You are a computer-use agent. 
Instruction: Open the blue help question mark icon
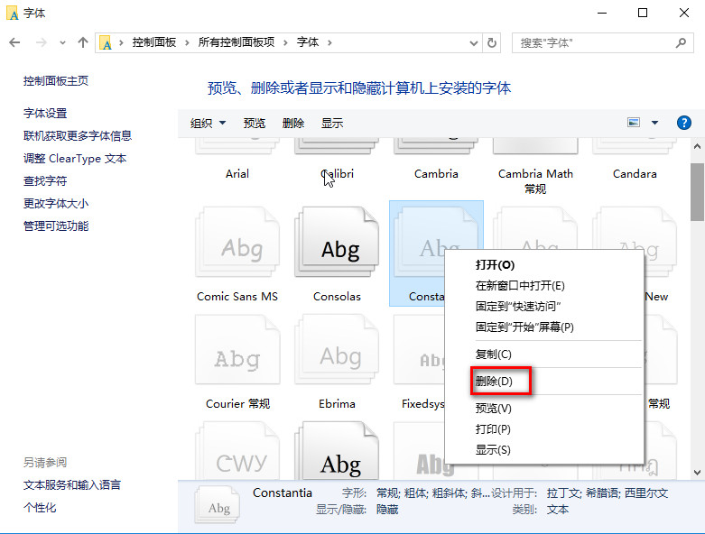(683, 123)
